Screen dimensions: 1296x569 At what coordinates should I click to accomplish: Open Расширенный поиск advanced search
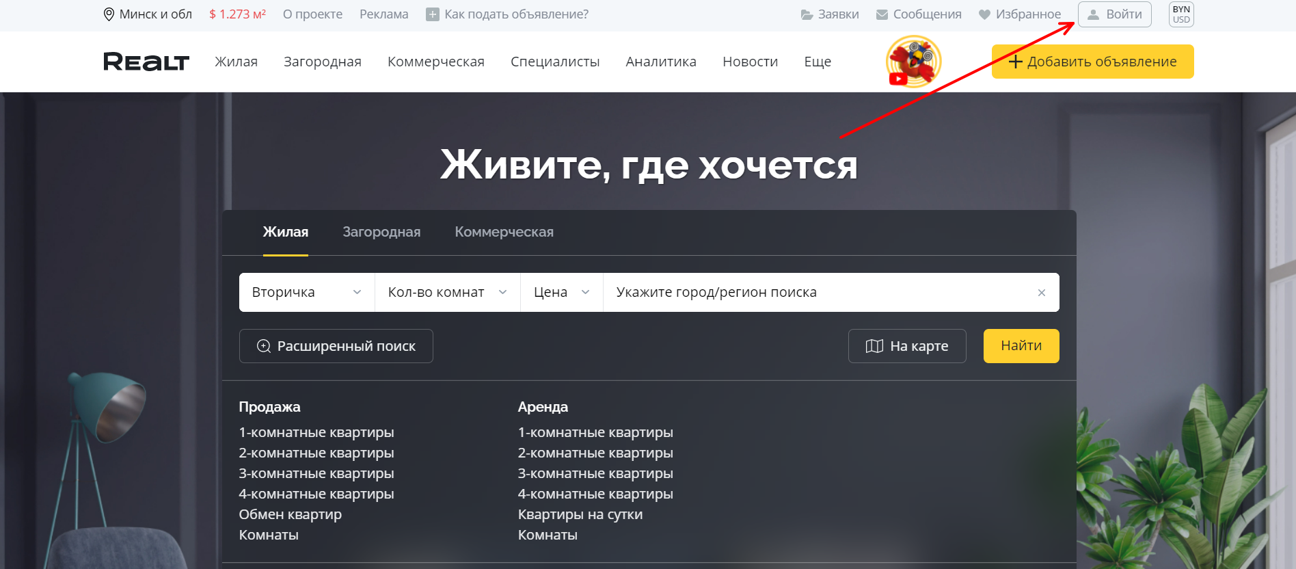pos(336,346)
